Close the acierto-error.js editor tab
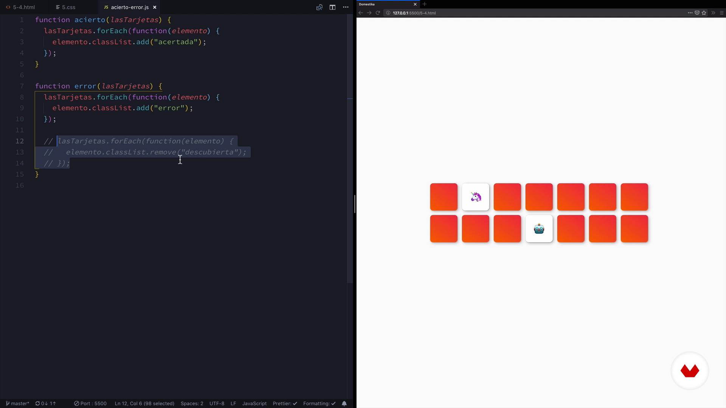Screen dimensions: 726x408 coord(155,7)
